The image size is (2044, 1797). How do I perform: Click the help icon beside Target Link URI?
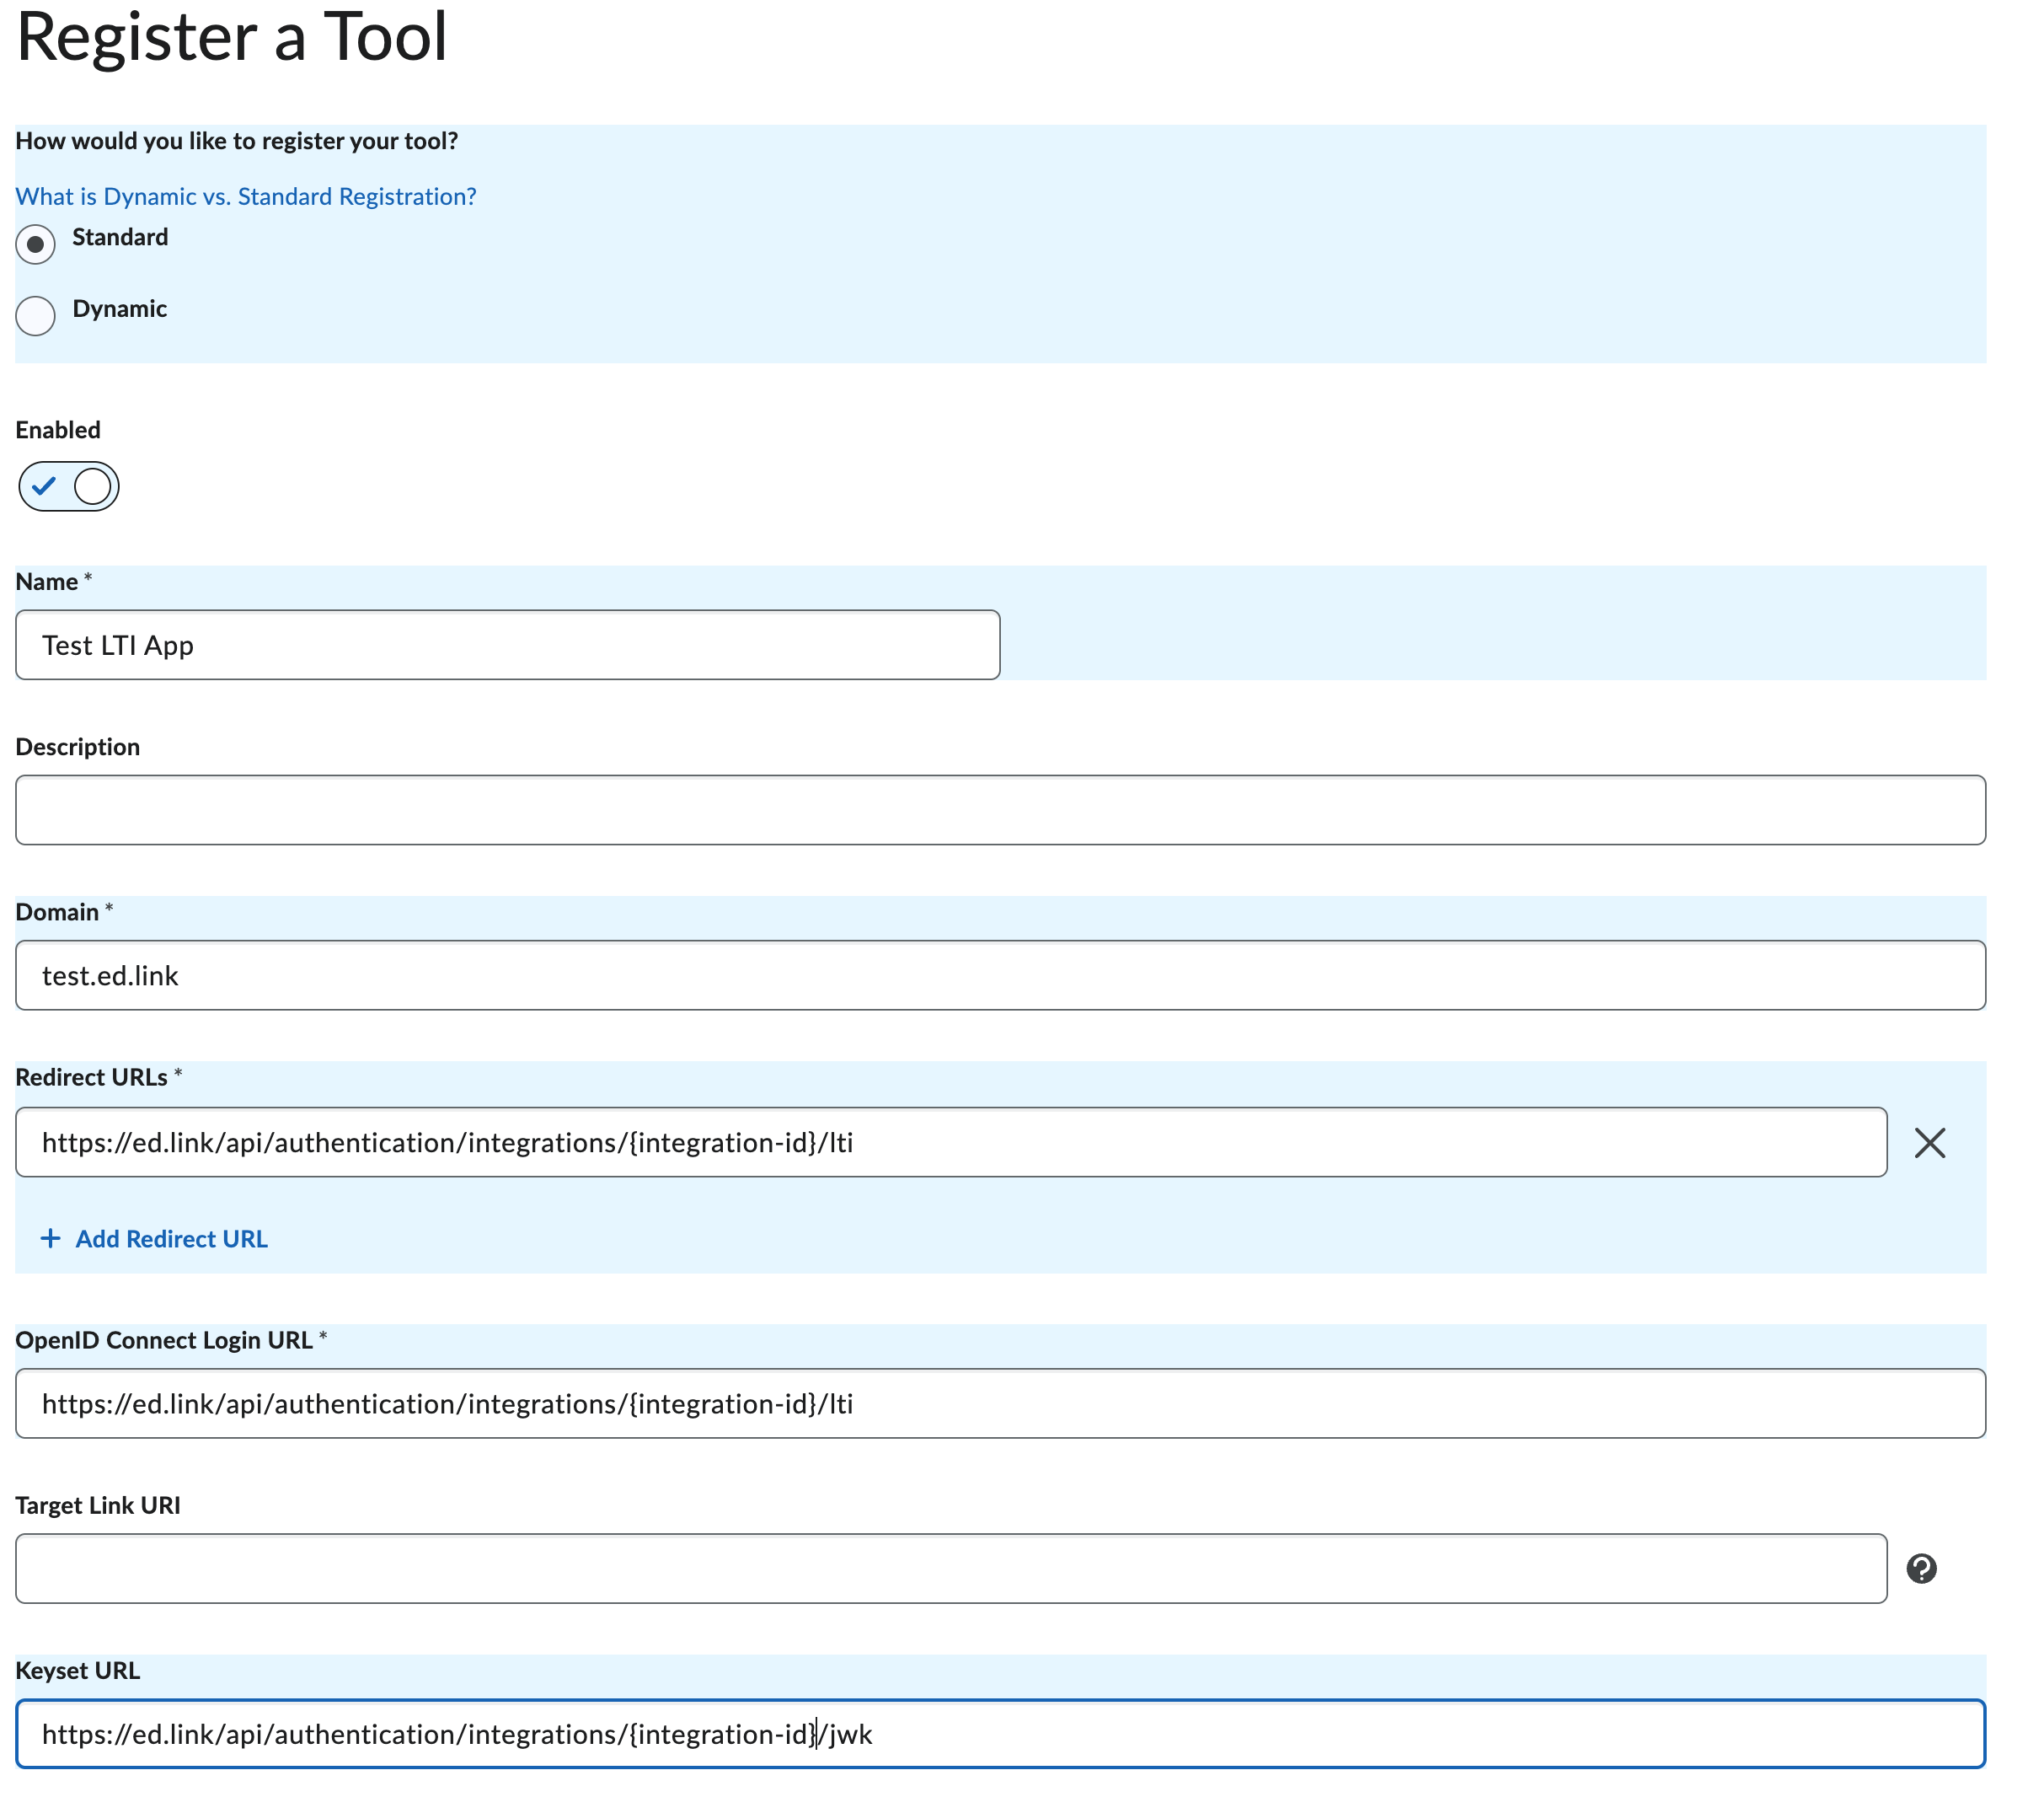(x=1921, y=1567)
